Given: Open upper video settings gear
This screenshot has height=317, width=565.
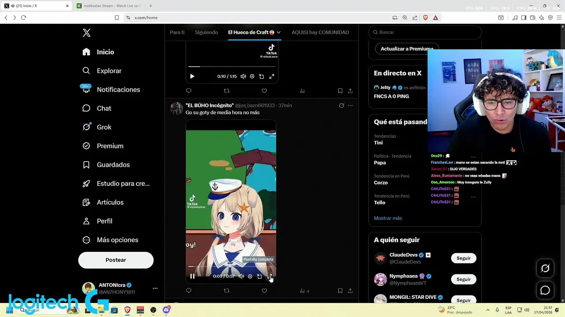Looking at the screenshot, I should (x=252, y=77).
